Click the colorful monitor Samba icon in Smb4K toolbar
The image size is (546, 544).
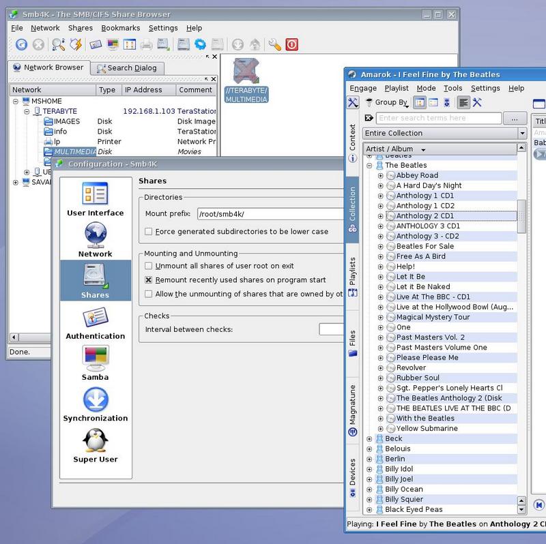[113, 44]
